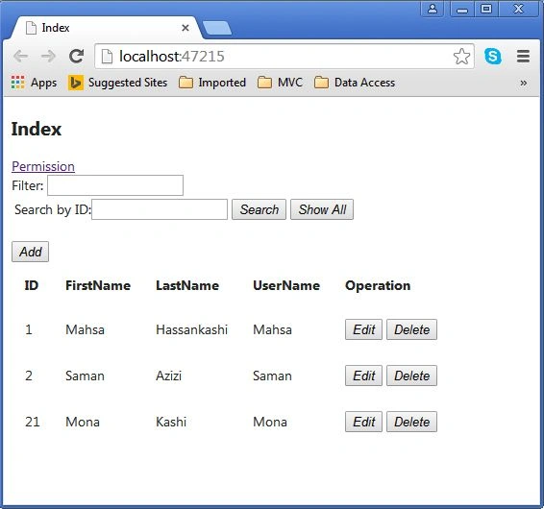The width and height of the screenshot is (544, 509).
Task: Click the Add button
Action: coord(30,252)
